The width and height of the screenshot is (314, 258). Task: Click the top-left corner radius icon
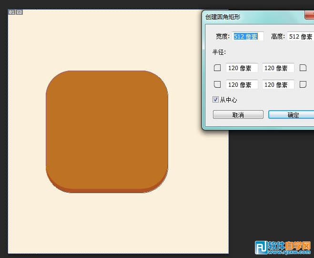[217, 68]
